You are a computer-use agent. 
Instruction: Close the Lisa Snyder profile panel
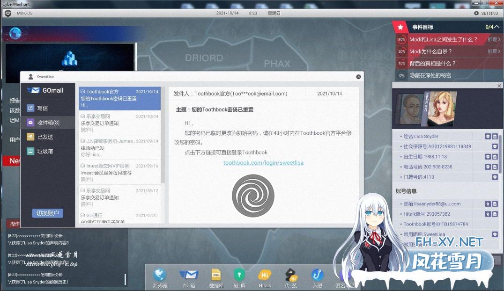coord(499,86)
